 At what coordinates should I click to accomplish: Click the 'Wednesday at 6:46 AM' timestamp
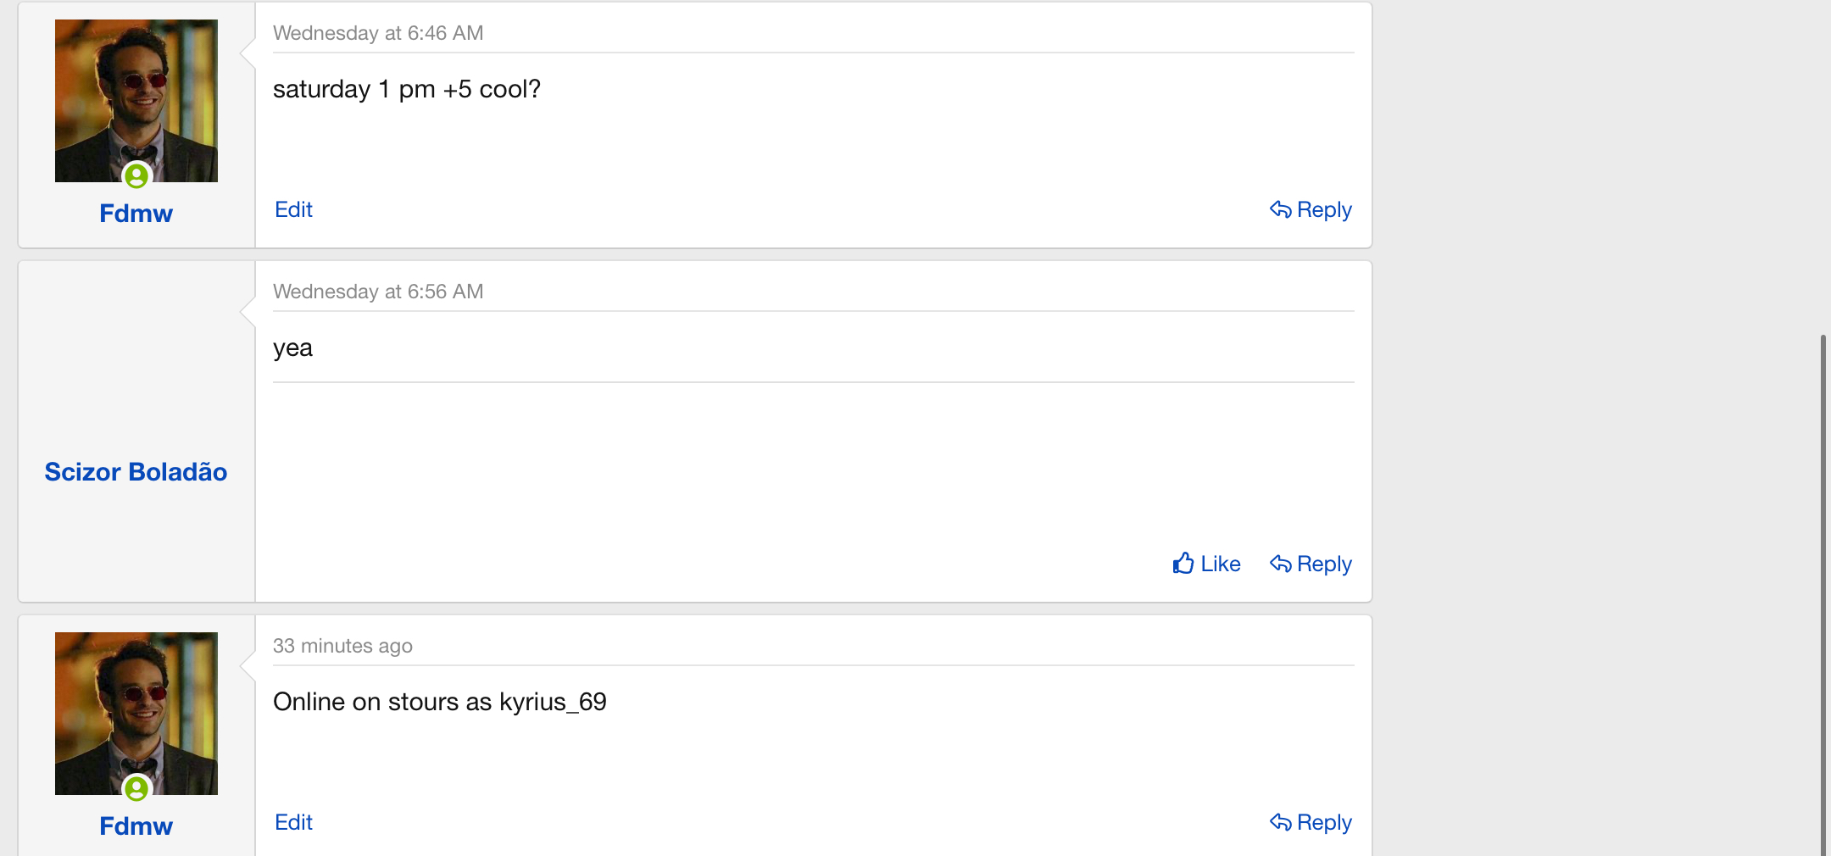coord(378,33)
